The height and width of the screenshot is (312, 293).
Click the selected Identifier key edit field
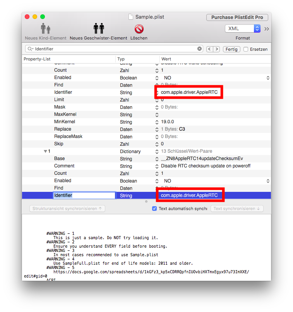[84, 195]
